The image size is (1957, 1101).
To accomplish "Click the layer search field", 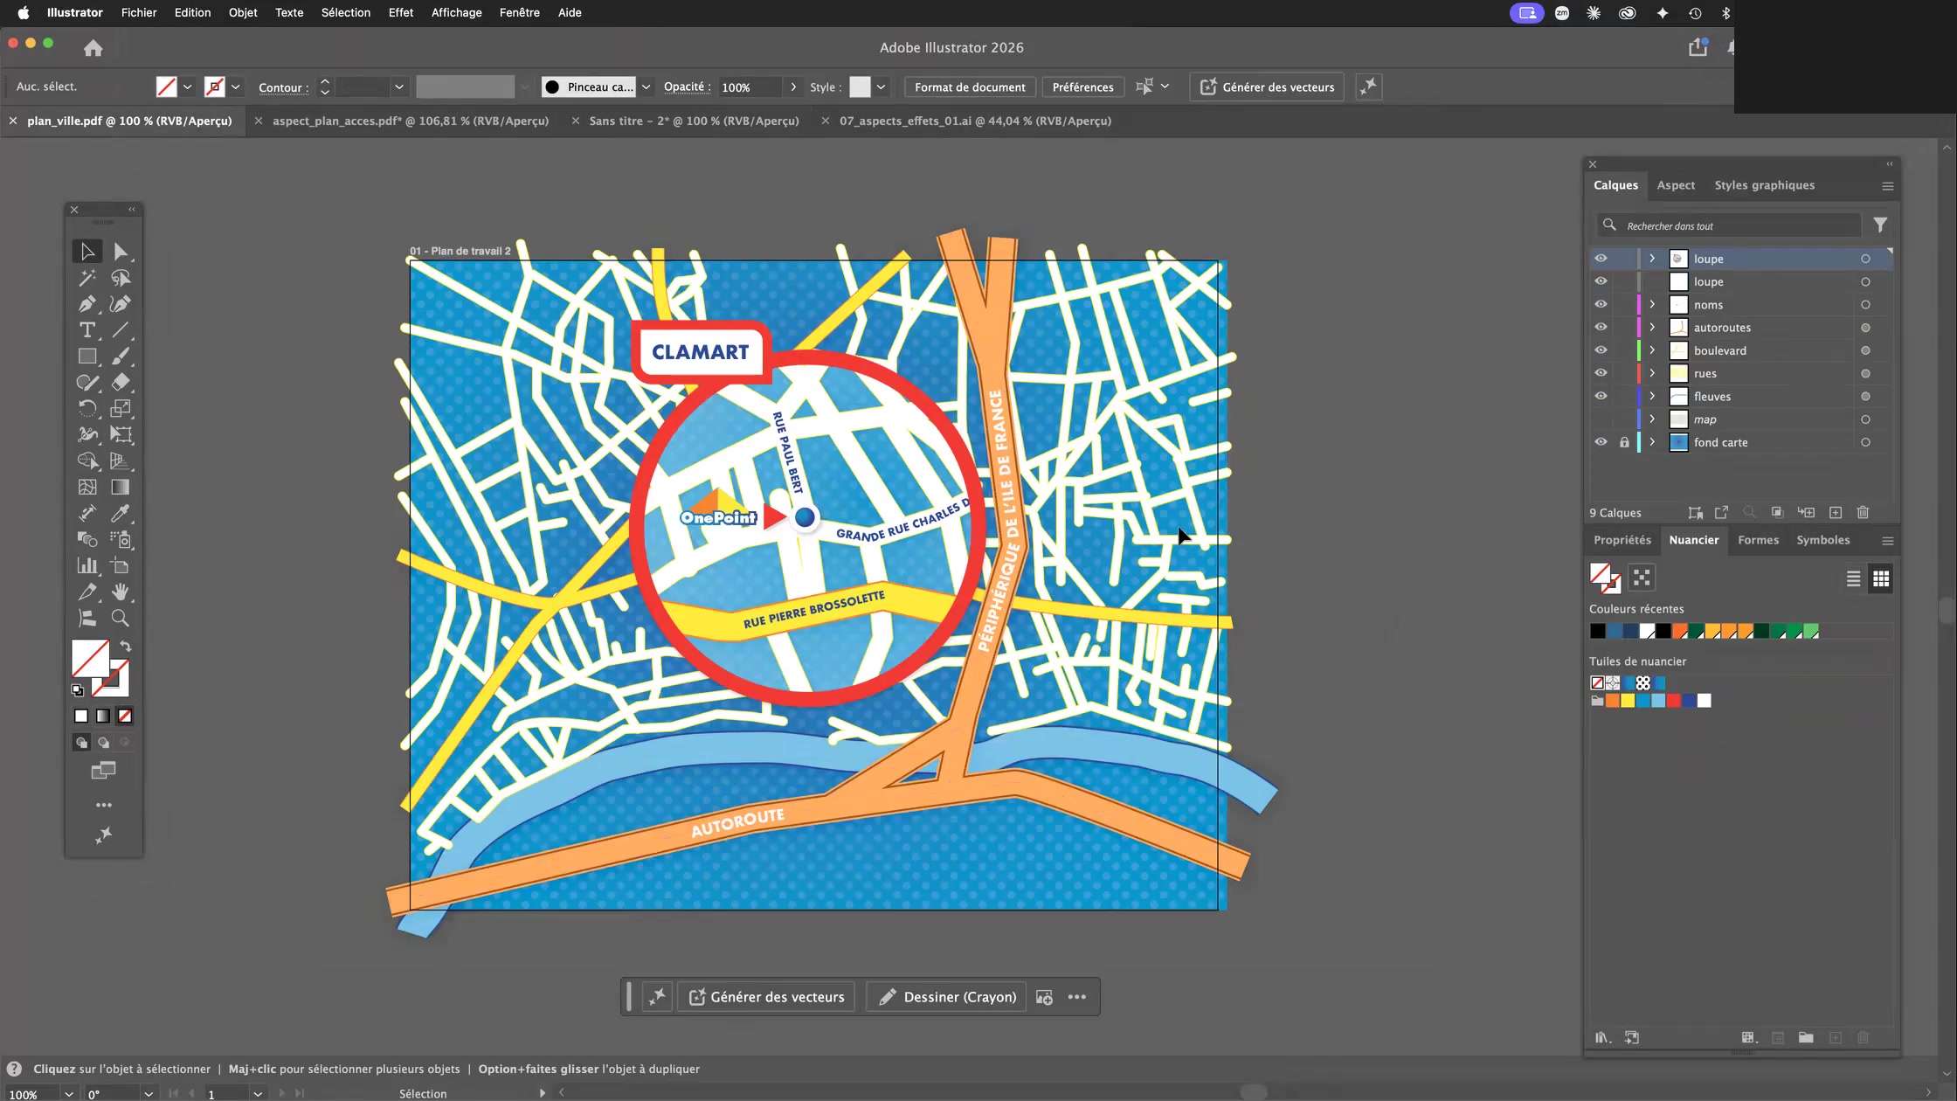I will point(1730,225).
